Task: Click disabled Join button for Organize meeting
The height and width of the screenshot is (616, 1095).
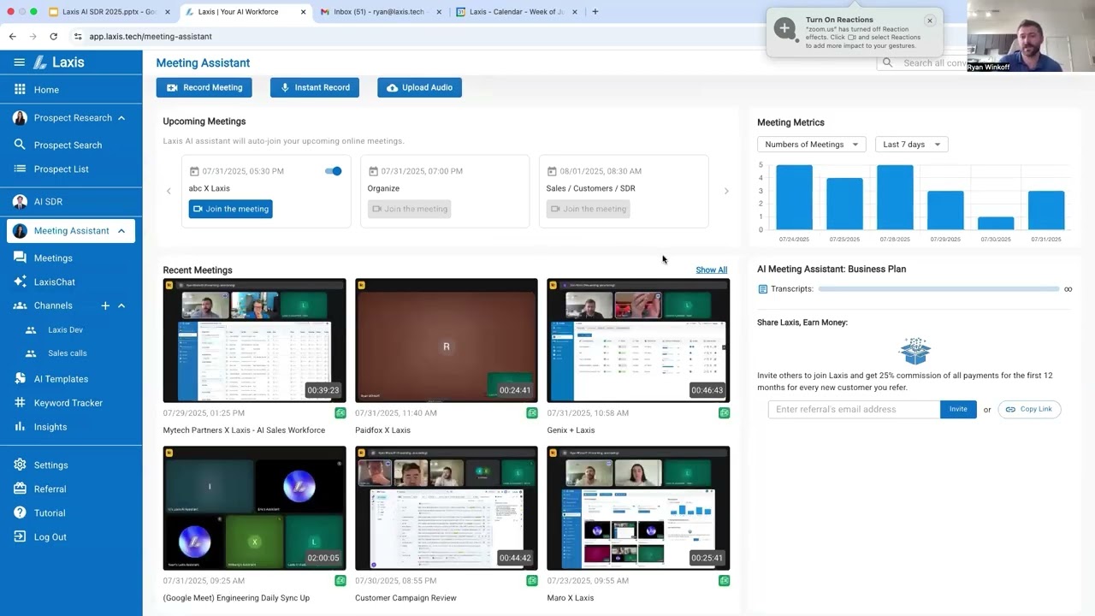Action: click(x=408, y=209)
